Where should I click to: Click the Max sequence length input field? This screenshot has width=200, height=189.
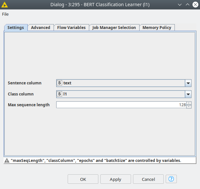click(121, 105)
